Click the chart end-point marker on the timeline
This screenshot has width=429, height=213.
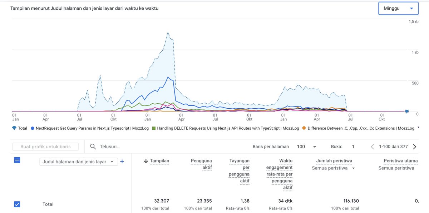click(407, 112)
